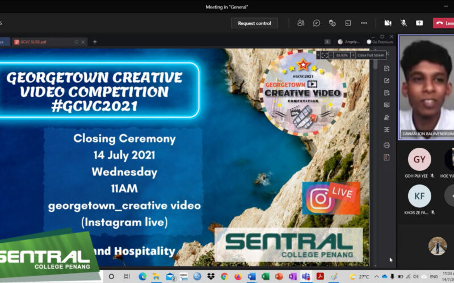Screen dimensions: 454x283
Task: Open Dropbox from taskbar
Action: tap(211, 276)
